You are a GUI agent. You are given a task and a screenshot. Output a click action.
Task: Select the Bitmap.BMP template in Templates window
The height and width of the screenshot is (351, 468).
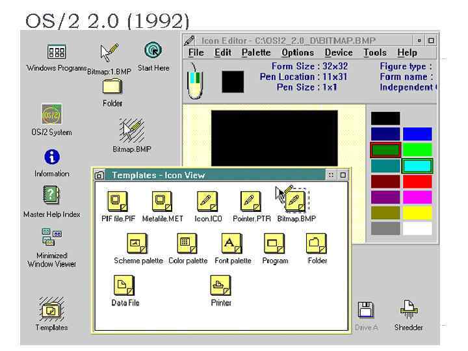coord(296,201)
